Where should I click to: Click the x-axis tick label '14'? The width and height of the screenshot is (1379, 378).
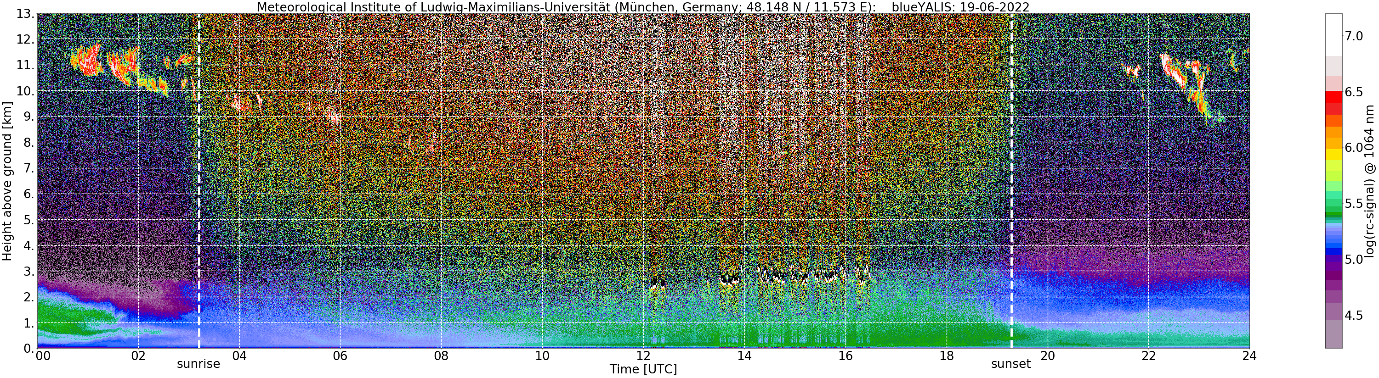[743, 356]
